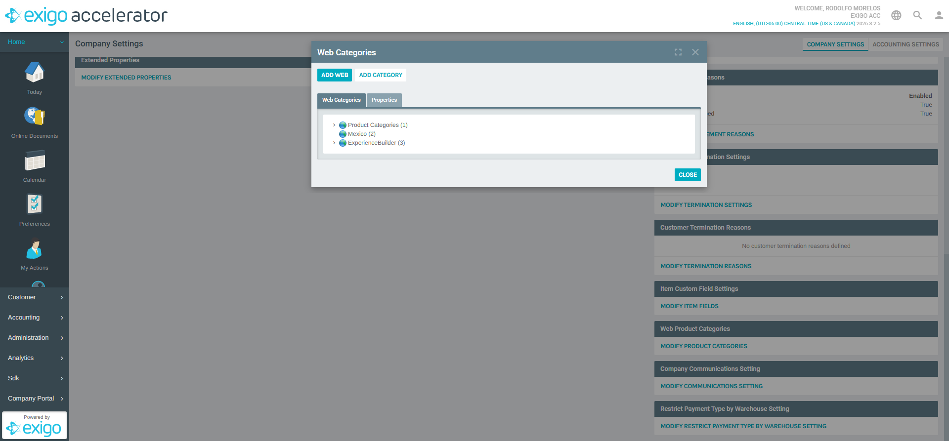Close Web Categories dialog with X icon
This screenshot has width=949, height=441.
695,52
